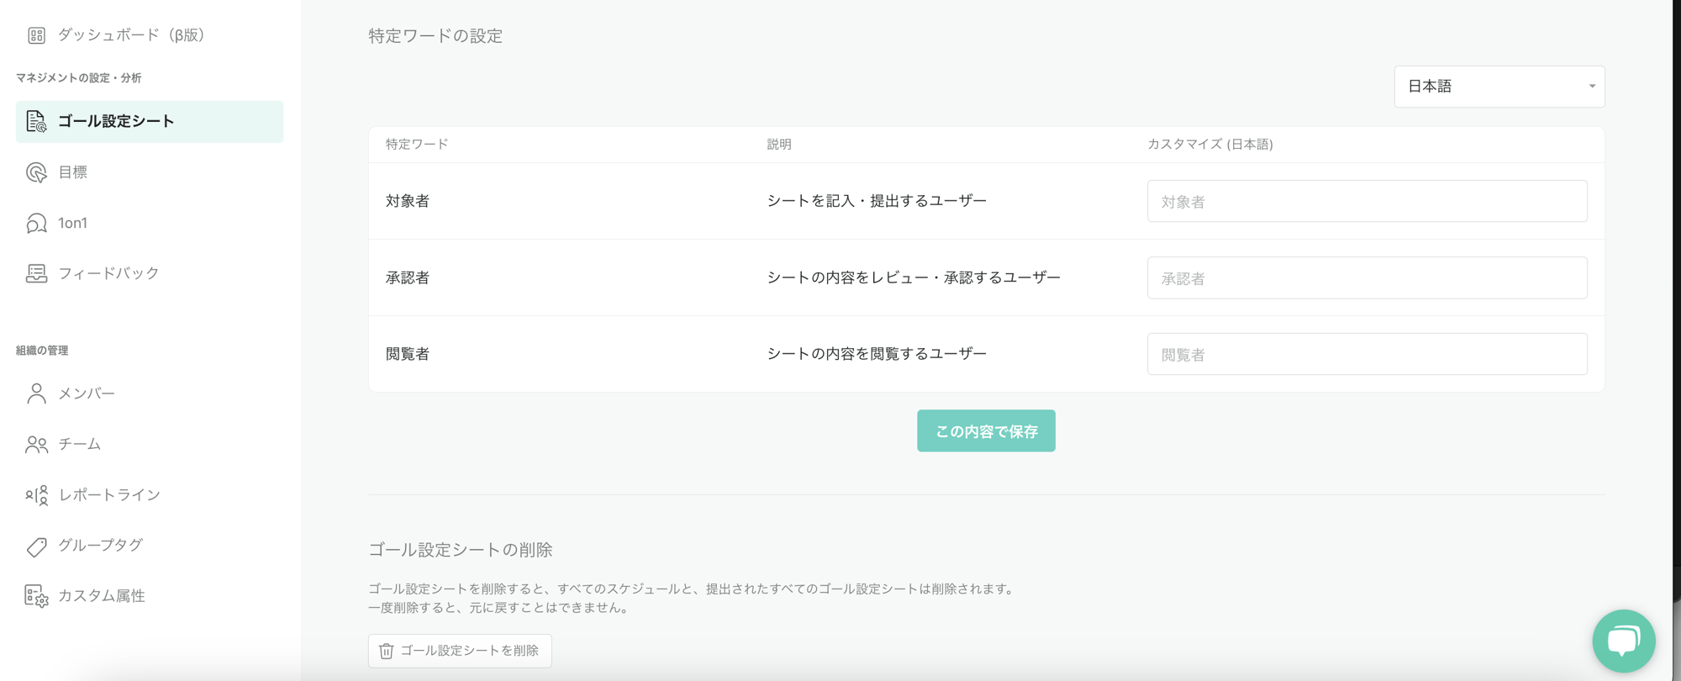This screenshot has height=681, width=1681.
Task: Navigate to the カスタム属性 menu label
Action: (102, 596)
